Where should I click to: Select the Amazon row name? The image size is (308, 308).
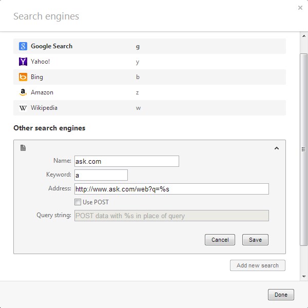coord(42,92)
